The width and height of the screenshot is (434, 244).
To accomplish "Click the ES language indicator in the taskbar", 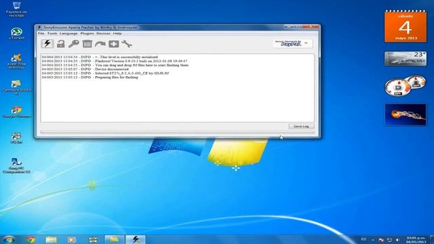I will (x=363, y=239).
